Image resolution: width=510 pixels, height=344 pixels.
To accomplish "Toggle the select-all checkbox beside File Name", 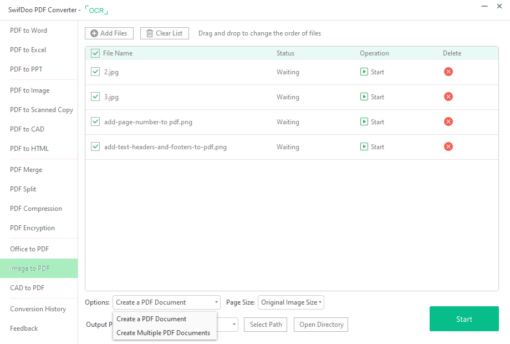I will 95,53.
